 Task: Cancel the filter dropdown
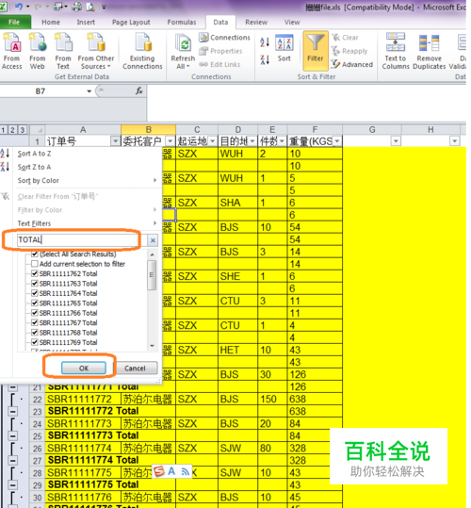click(x=135, y=368)
